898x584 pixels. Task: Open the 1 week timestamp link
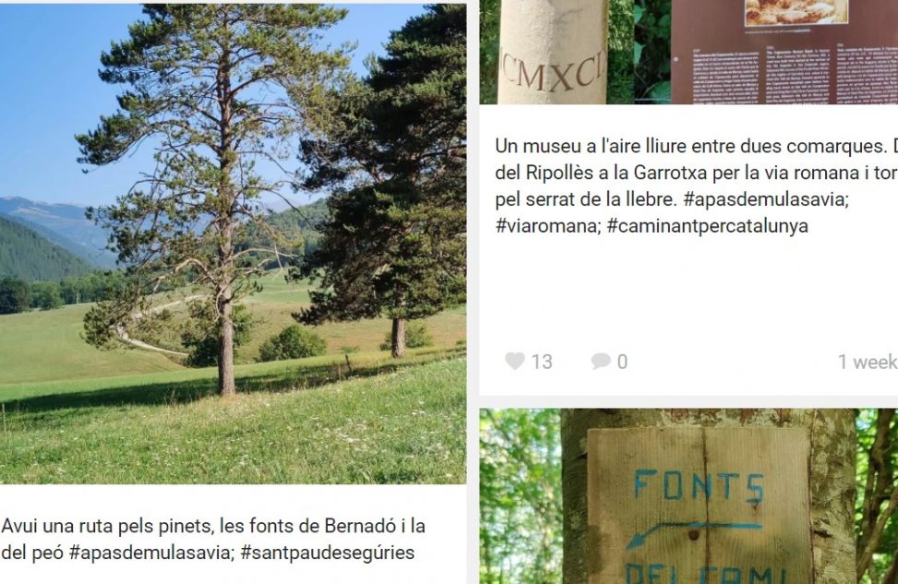pyautogui.click(x=868, y=362)
